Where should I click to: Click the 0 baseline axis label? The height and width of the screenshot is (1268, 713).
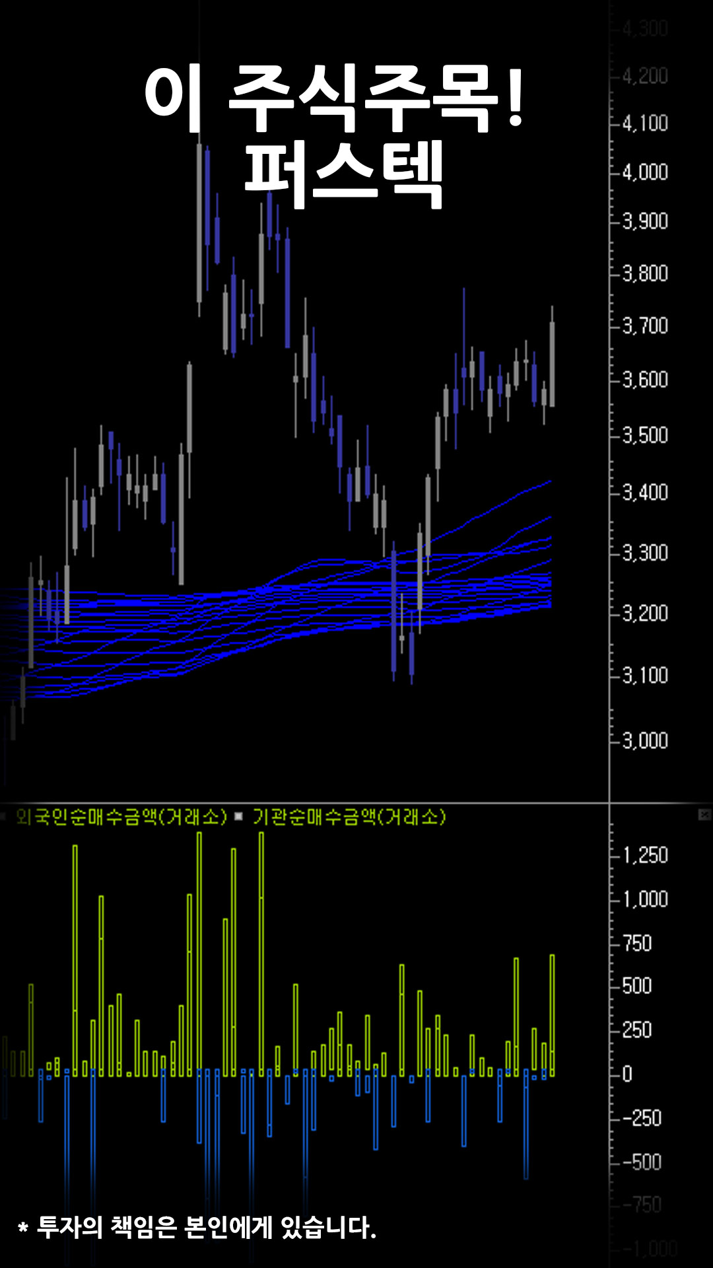[627, 1074]
